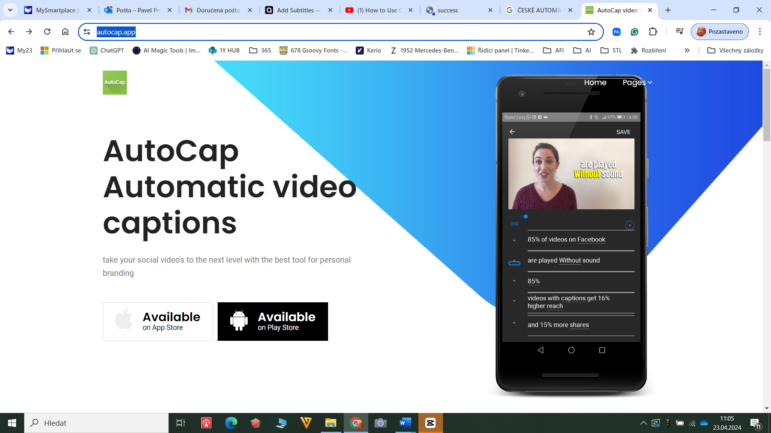Open Task View in taskbar
Viewport: 771px width, 433px height.
(x=181, y=423)
